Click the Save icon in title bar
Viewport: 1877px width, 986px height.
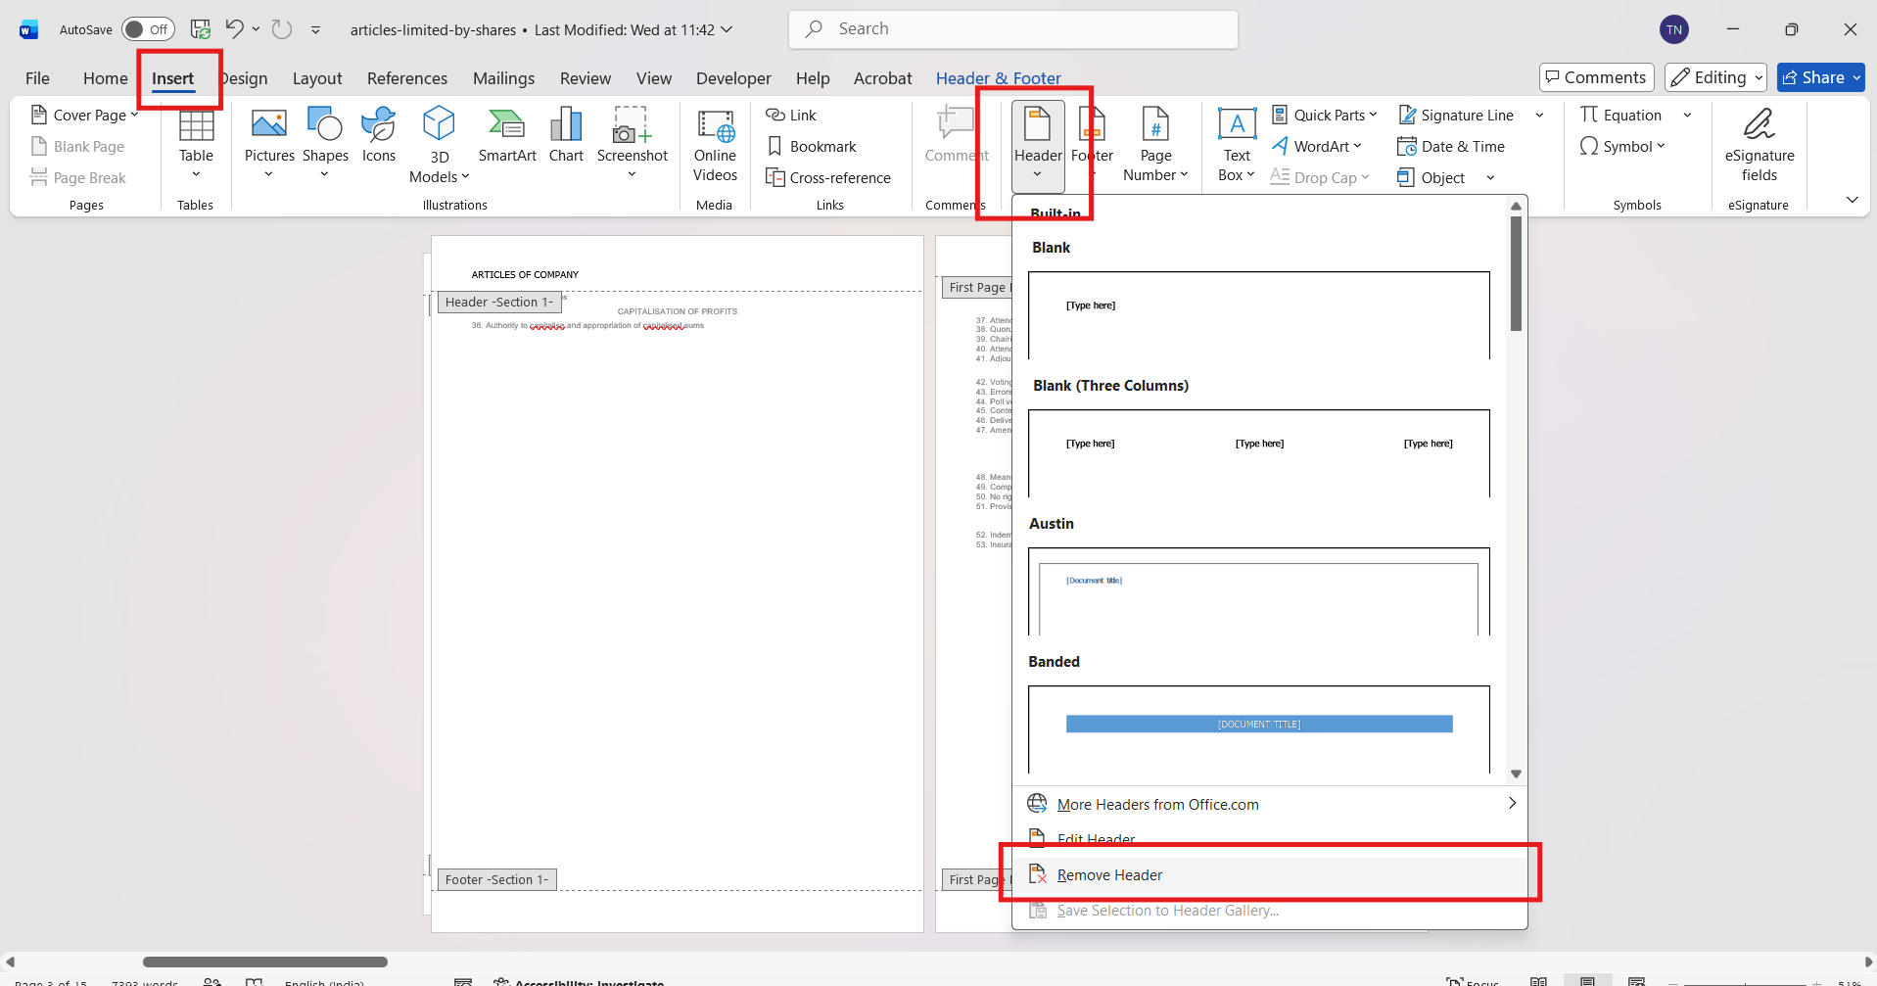tap(201, 29)
